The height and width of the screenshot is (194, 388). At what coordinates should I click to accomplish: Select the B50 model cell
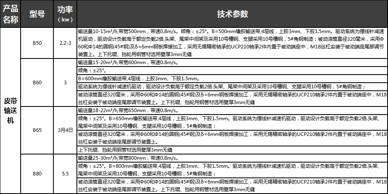pyautogui.click(x=37, y=43)
